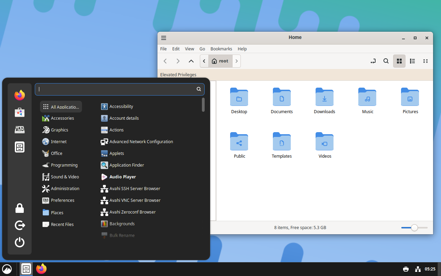Open Files icon in menu sidebar
441x276 pixels.
pos(20,147)
